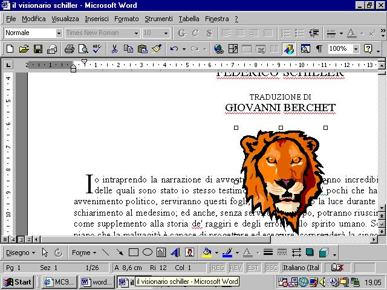
Task: Insert a hyperlink with the globe icon
Action: 219,49
